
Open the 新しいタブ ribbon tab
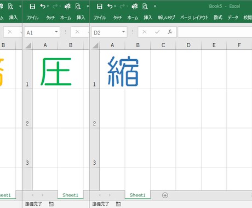tap(167, 18)
